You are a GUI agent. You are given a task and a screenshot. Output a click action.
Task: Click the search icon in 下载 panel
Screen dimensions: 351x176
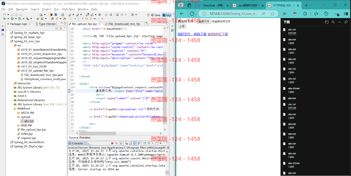click(333, 22)
